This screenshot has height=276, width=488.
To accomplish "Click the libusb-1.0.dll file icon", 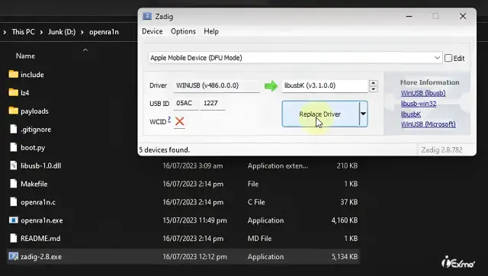I will (14, 165).
